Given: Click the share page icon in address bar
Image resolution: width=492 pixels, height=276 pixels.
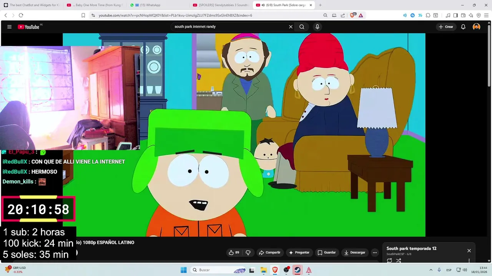Looking at the screenshot, I should [343, 15].
